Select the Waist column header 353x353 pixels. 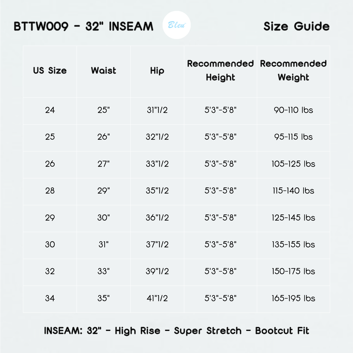(104, 71)
